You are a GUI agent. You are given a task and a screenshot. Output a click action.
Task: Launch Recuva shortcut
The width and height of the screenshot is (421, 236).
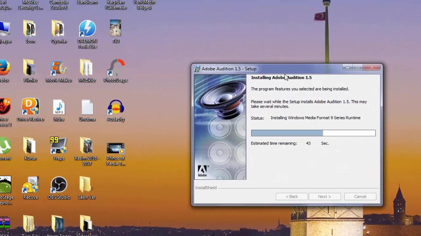pos(30,188)
